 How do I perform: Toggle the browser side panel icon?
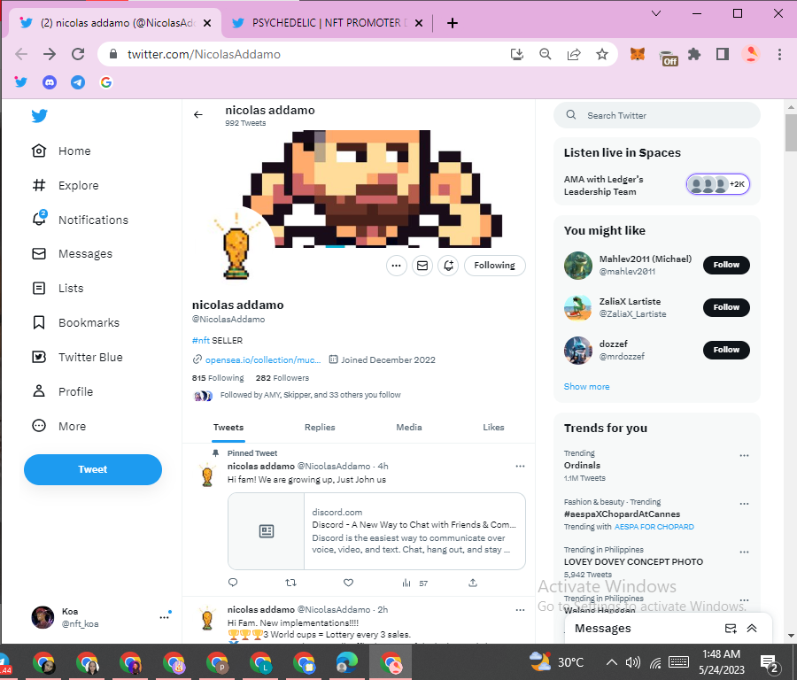pyautogui.click(x=723, y=54)
